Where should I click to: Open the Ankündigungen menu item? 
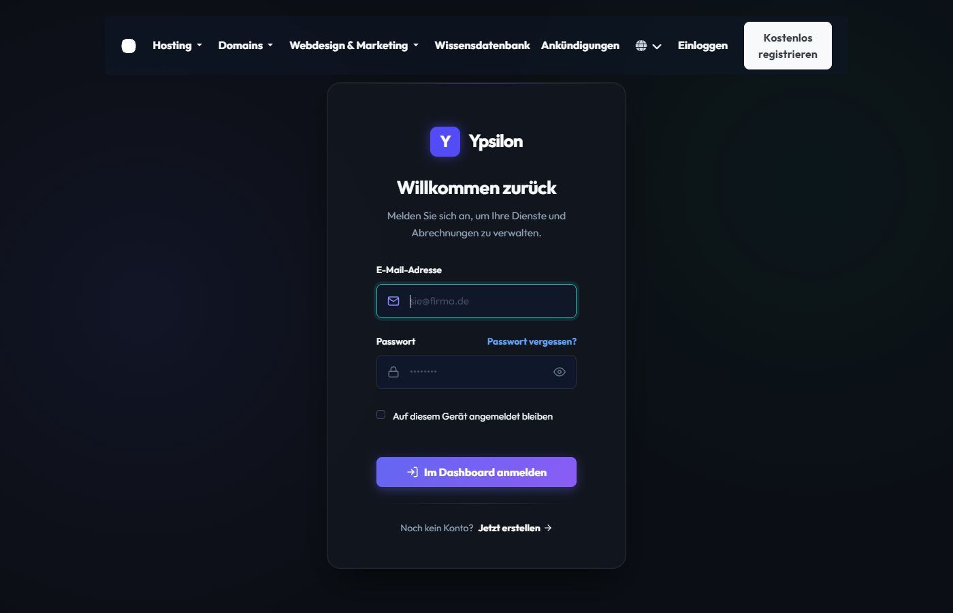pyautogui.click(x=580, y=46)
